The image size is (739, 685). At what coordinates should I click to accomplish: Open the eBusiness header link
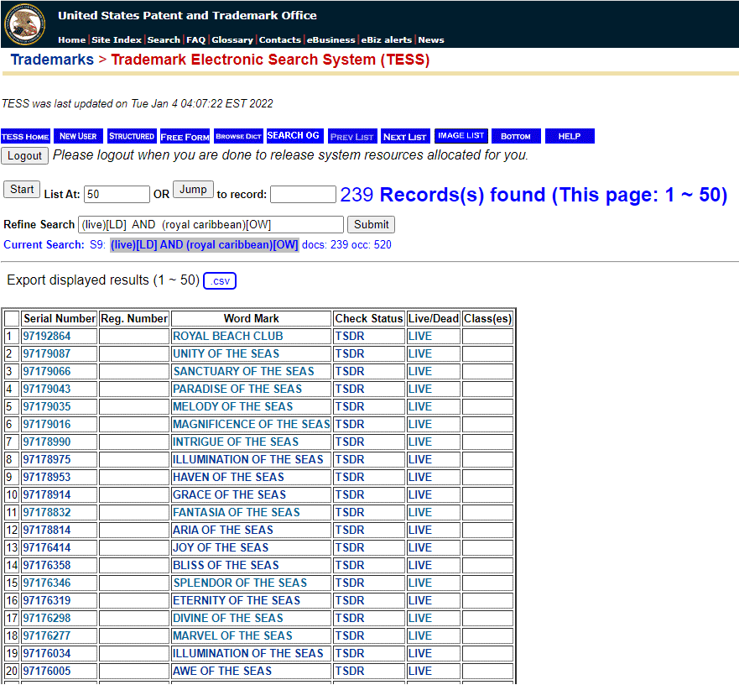pos(330,40)
